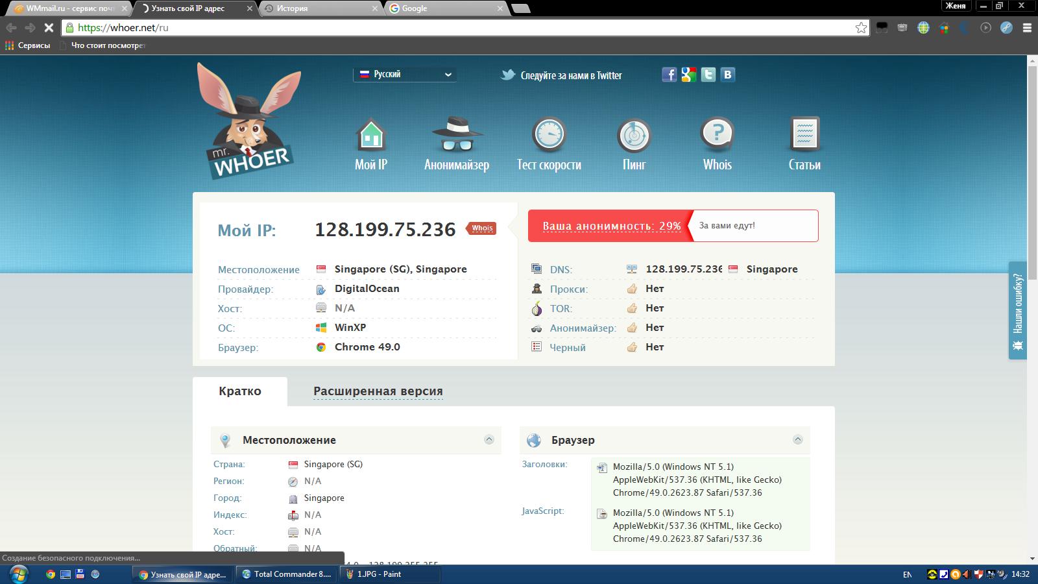Viewport: 1038px width, 584px height.
Task: Click the За вами едут! message
Action: tap(727, 226)
